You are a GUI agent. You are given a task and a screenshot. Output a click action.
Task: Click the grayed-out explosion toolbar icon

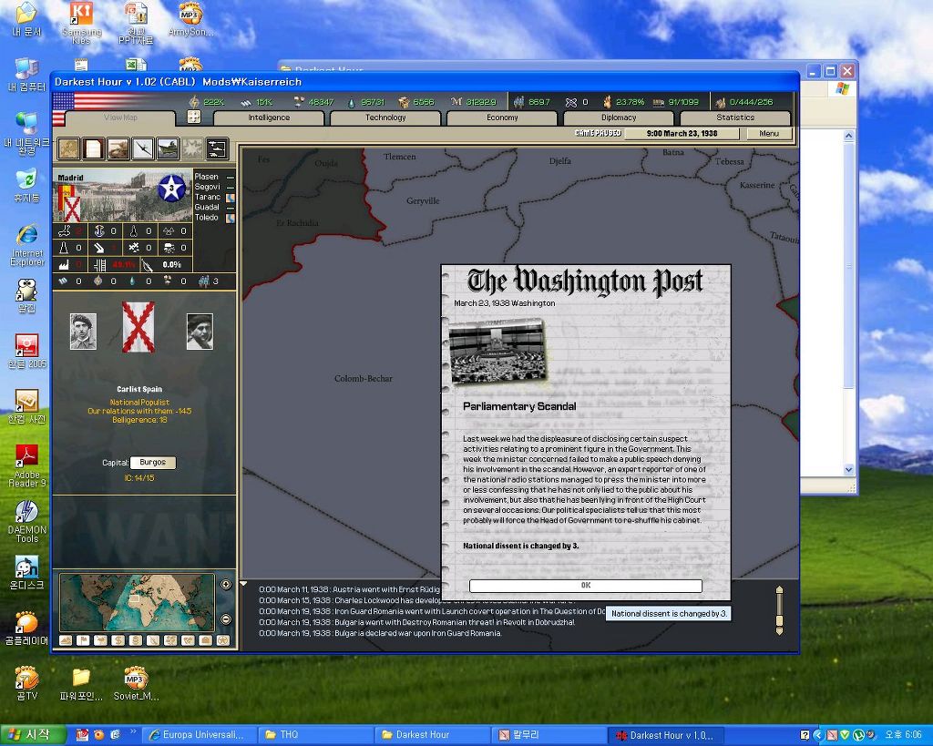click(192, 148)
